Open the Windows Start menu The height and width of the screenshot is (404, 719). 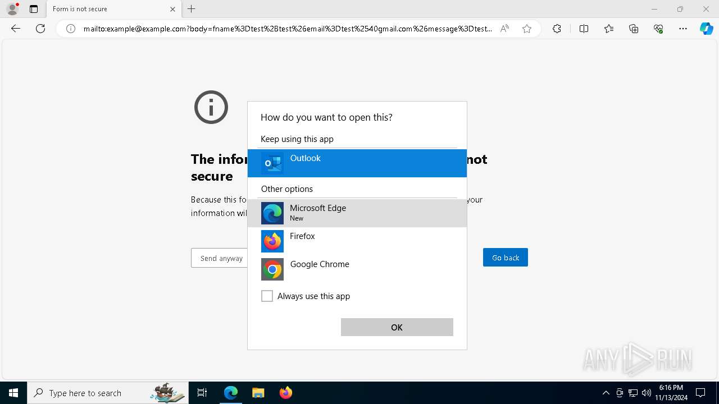pos(13,393)
